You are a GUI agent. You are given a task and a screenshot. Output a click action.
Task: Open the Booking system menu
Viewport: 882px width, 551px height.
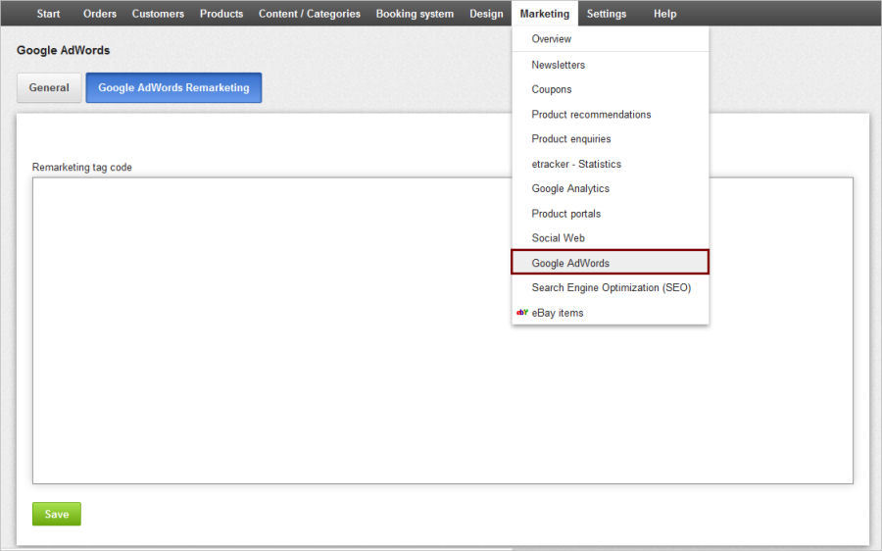click(415, 14)
